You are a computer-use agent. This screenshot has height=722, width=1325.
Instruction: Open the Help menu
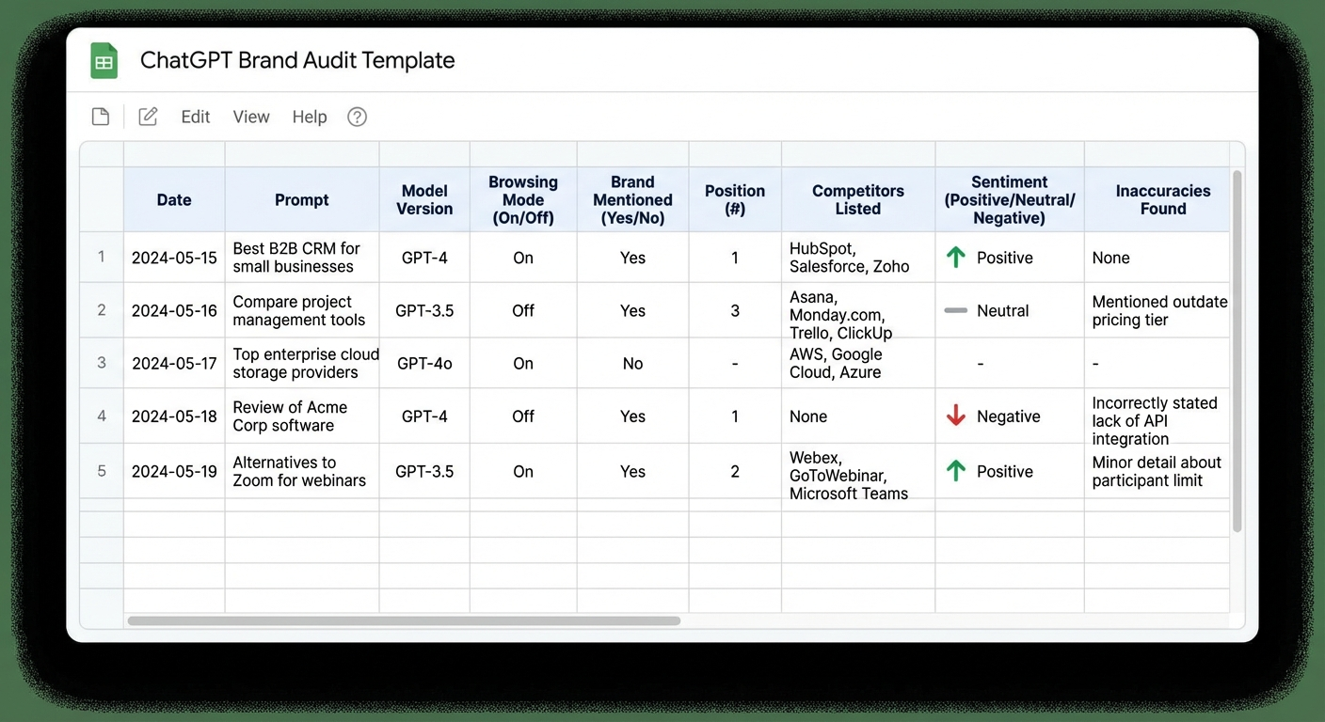pyautogui.click(x=309, y=117)
